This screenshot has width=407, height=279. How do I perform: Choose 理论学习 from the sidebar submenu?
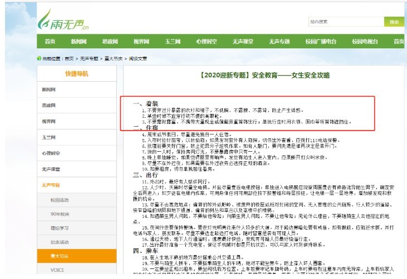tap(60, 227)
